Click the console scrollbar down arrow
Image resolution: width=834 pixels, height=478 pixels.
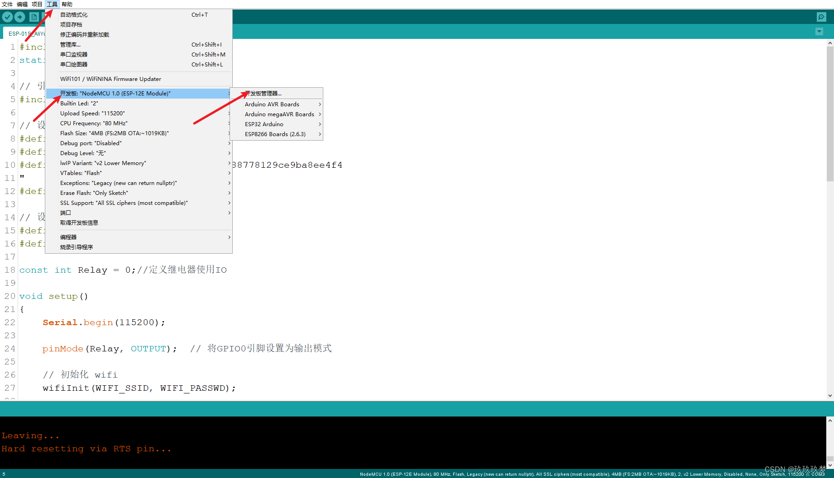[x=830, y=465]
